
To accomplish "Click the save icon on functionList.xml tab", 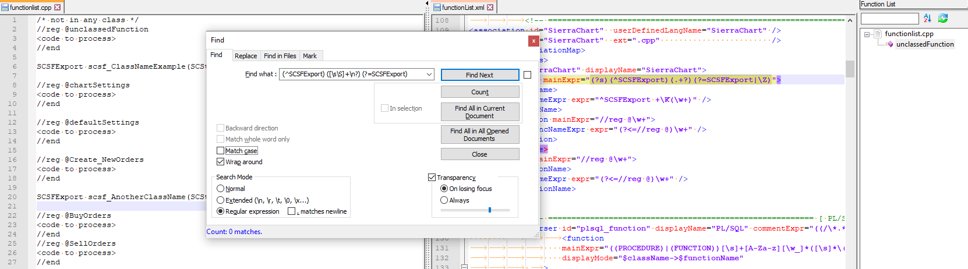I will point(437,8).
